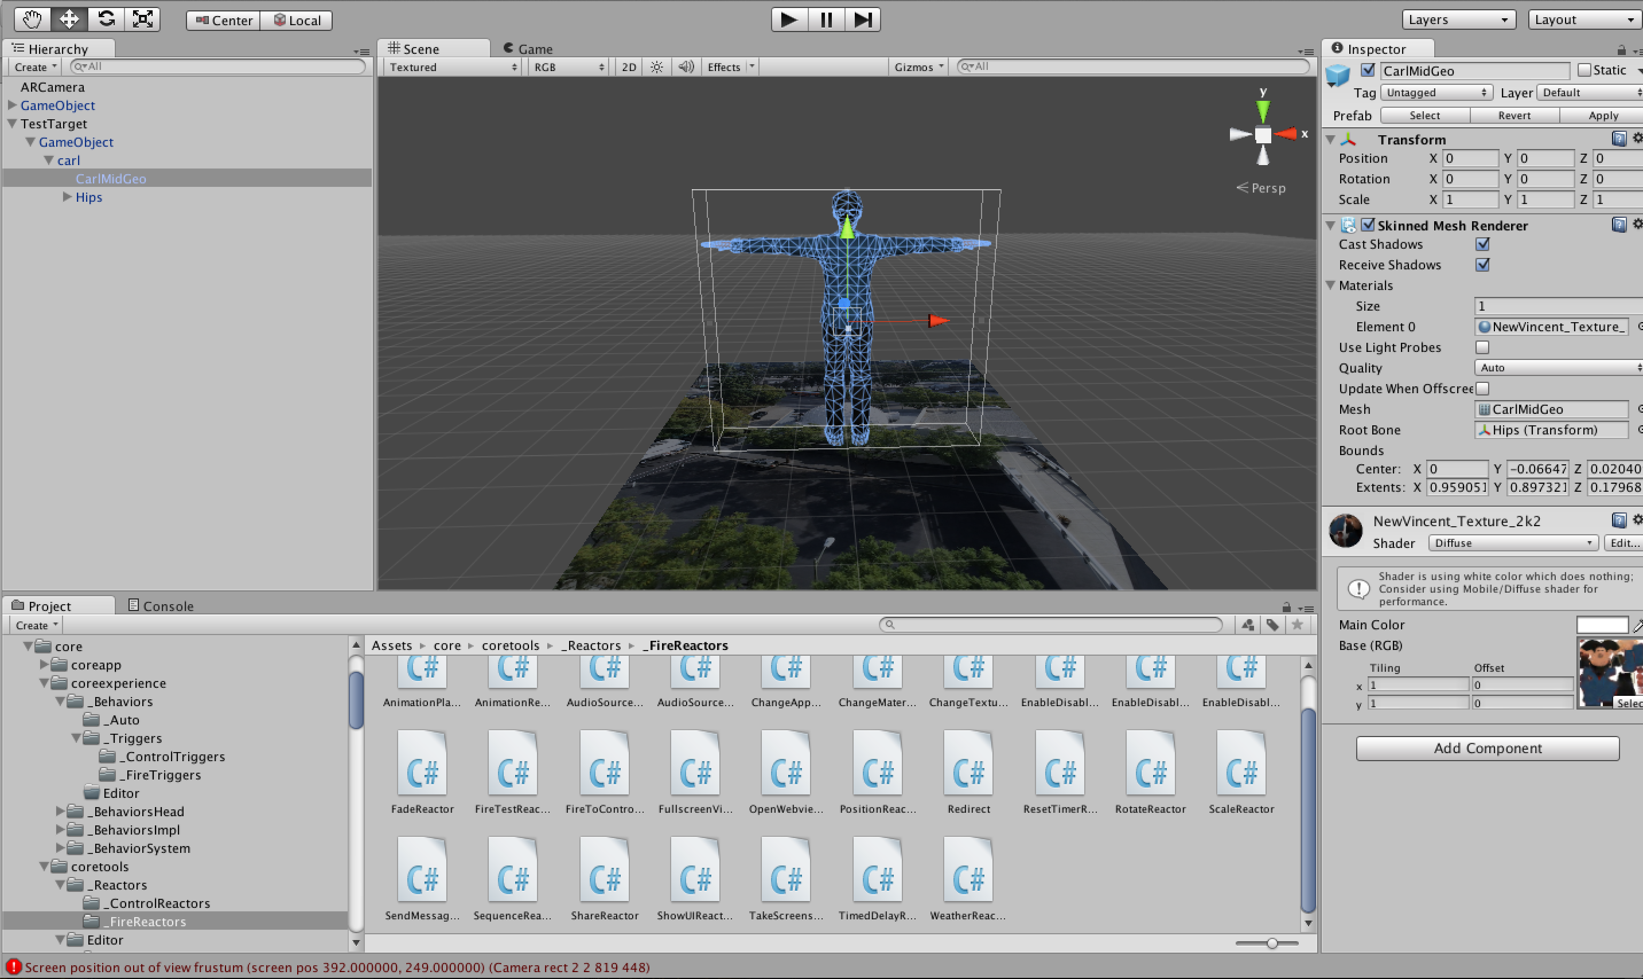Viewport: 1643px width, 979px height.
Task: Check the Static checkbox
Action: coord(1583,70)
